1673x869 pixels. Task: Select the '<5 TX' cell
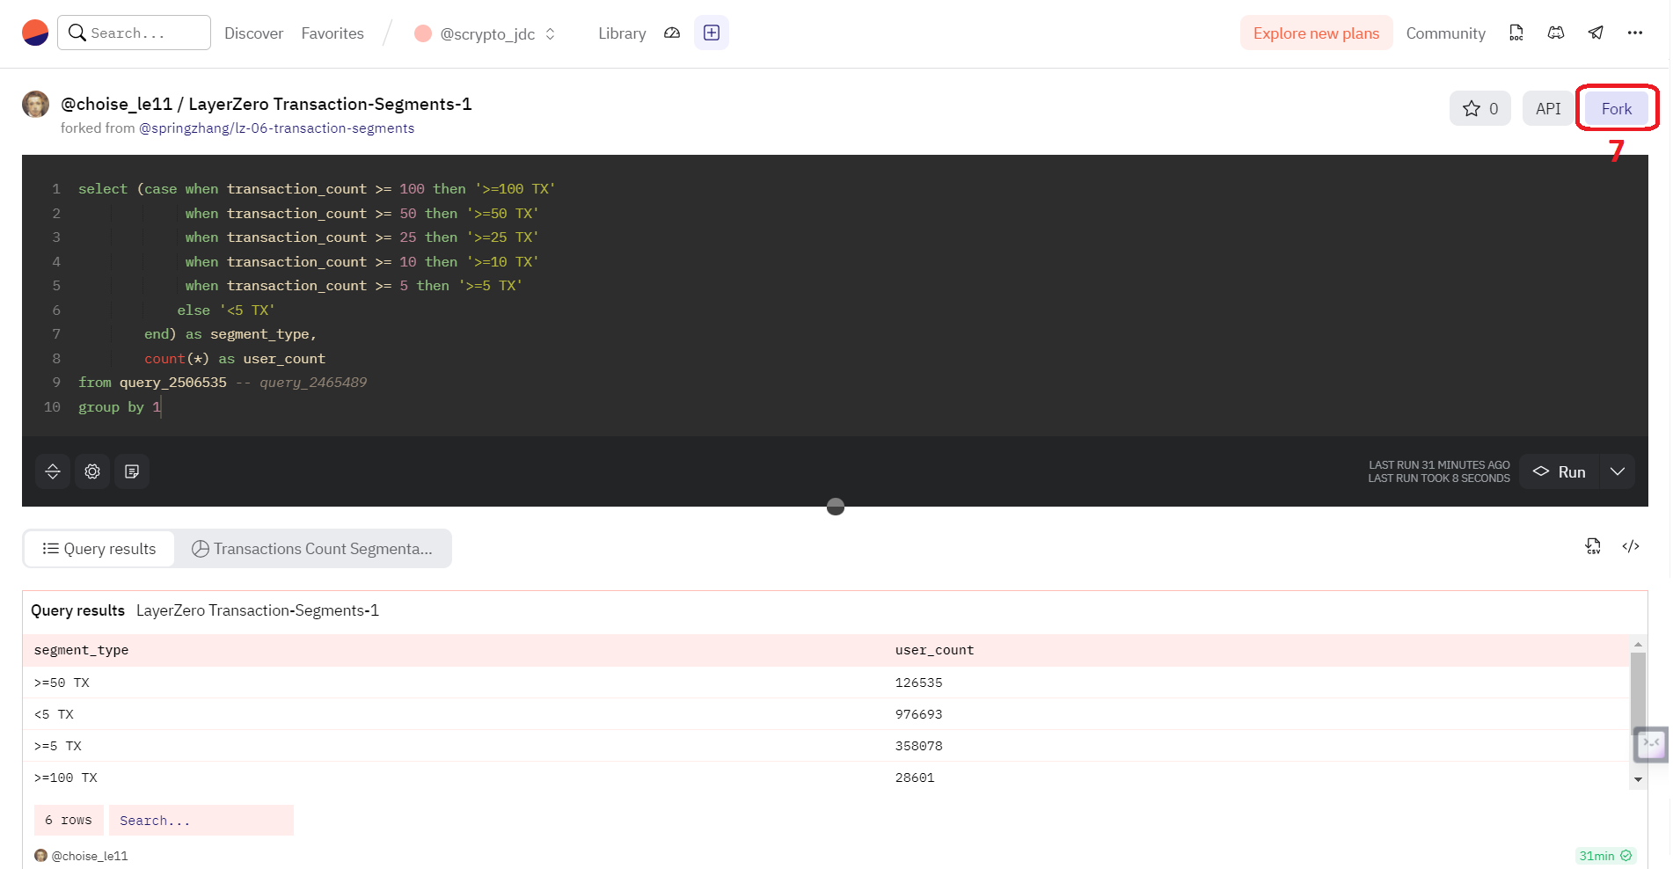[54, 714]
